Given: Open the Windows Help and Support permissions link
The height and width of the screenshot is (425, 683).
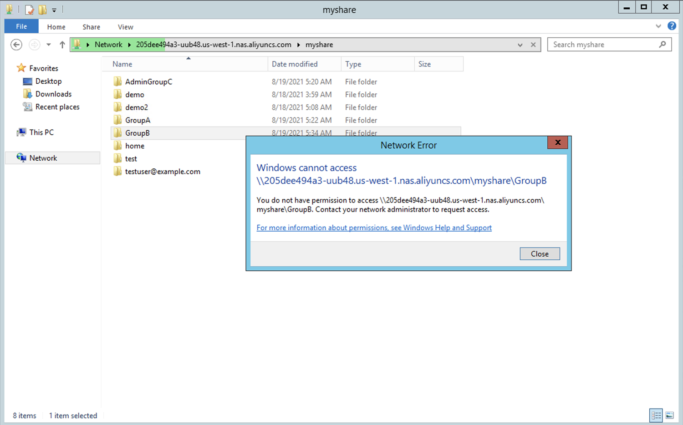Looking at the screenshot, I should coord(374,228).
